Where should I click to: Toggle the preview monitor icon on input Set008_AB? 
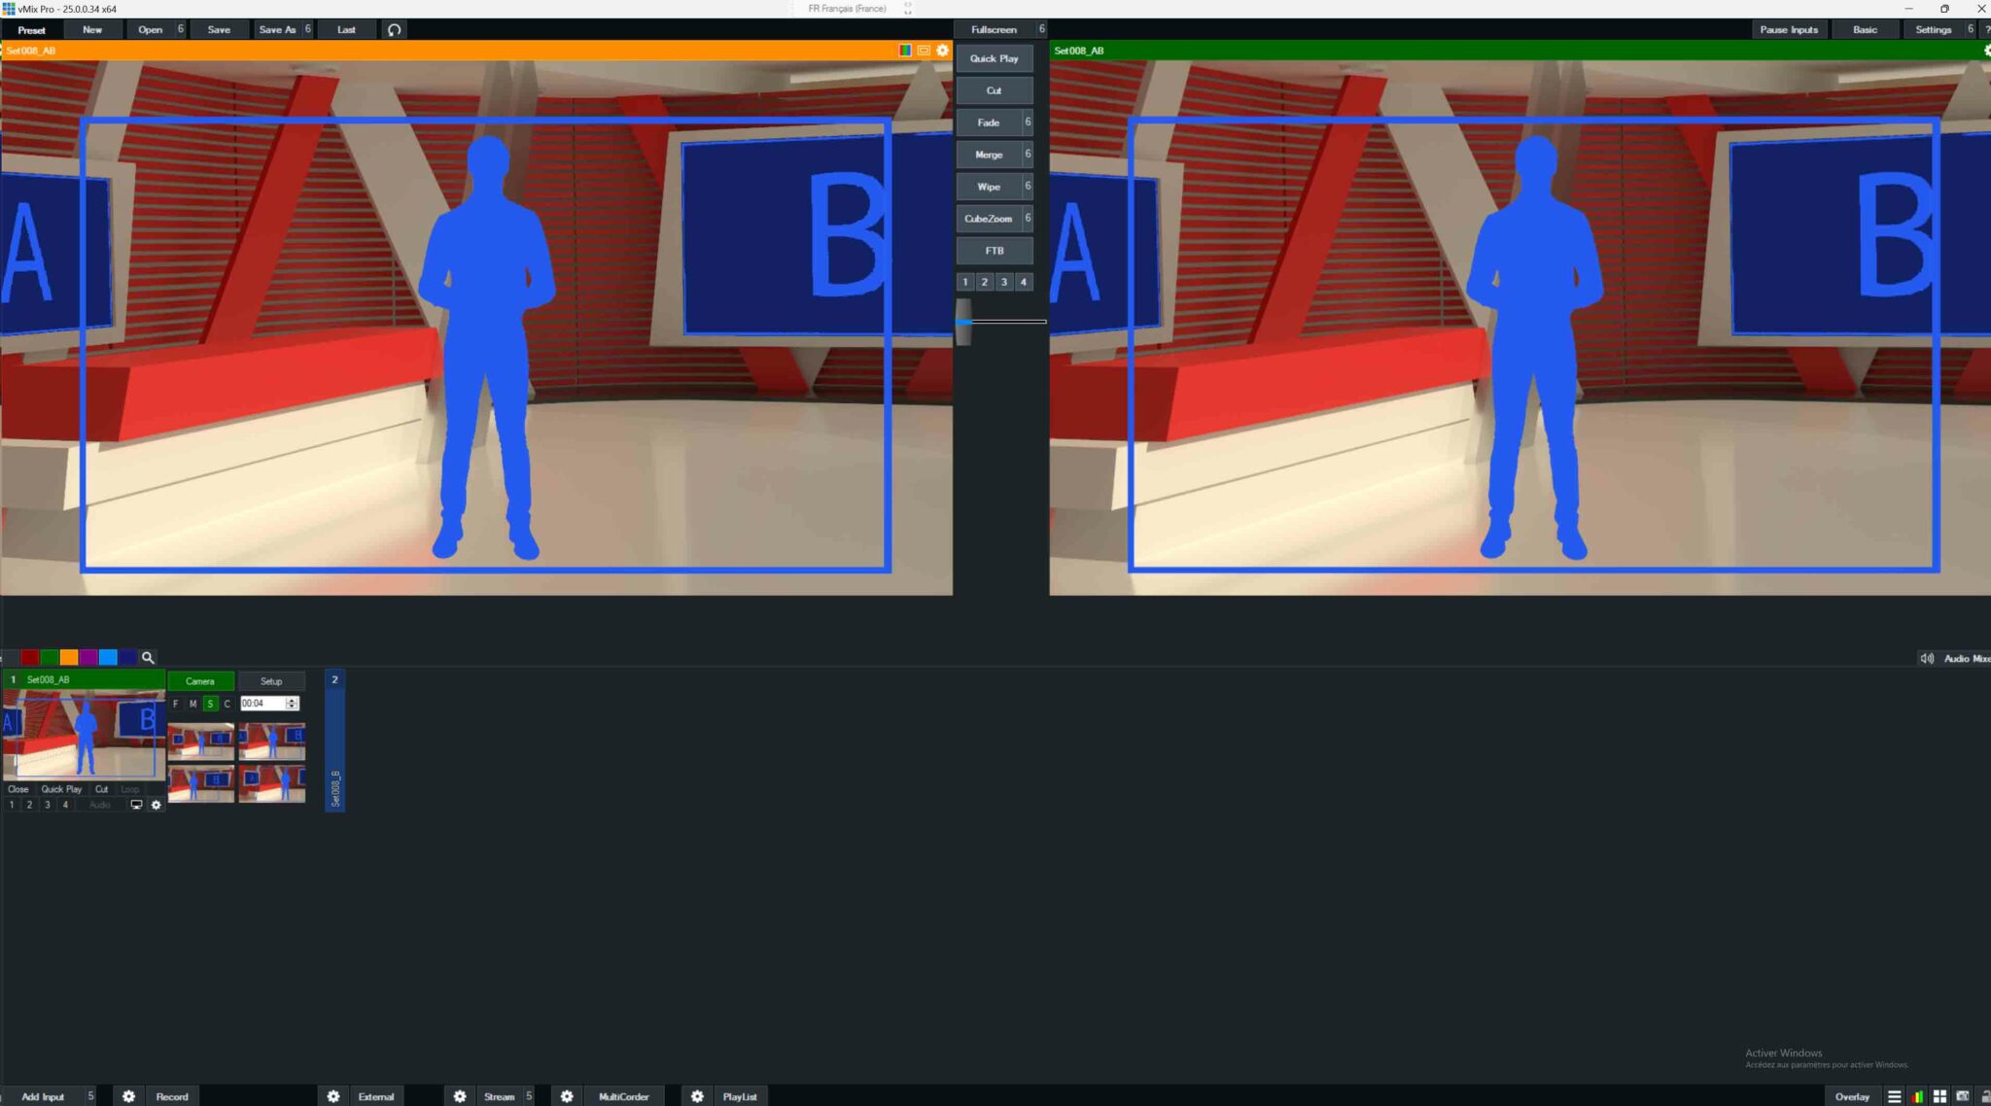pyautogui.click(x=136, y=805)
